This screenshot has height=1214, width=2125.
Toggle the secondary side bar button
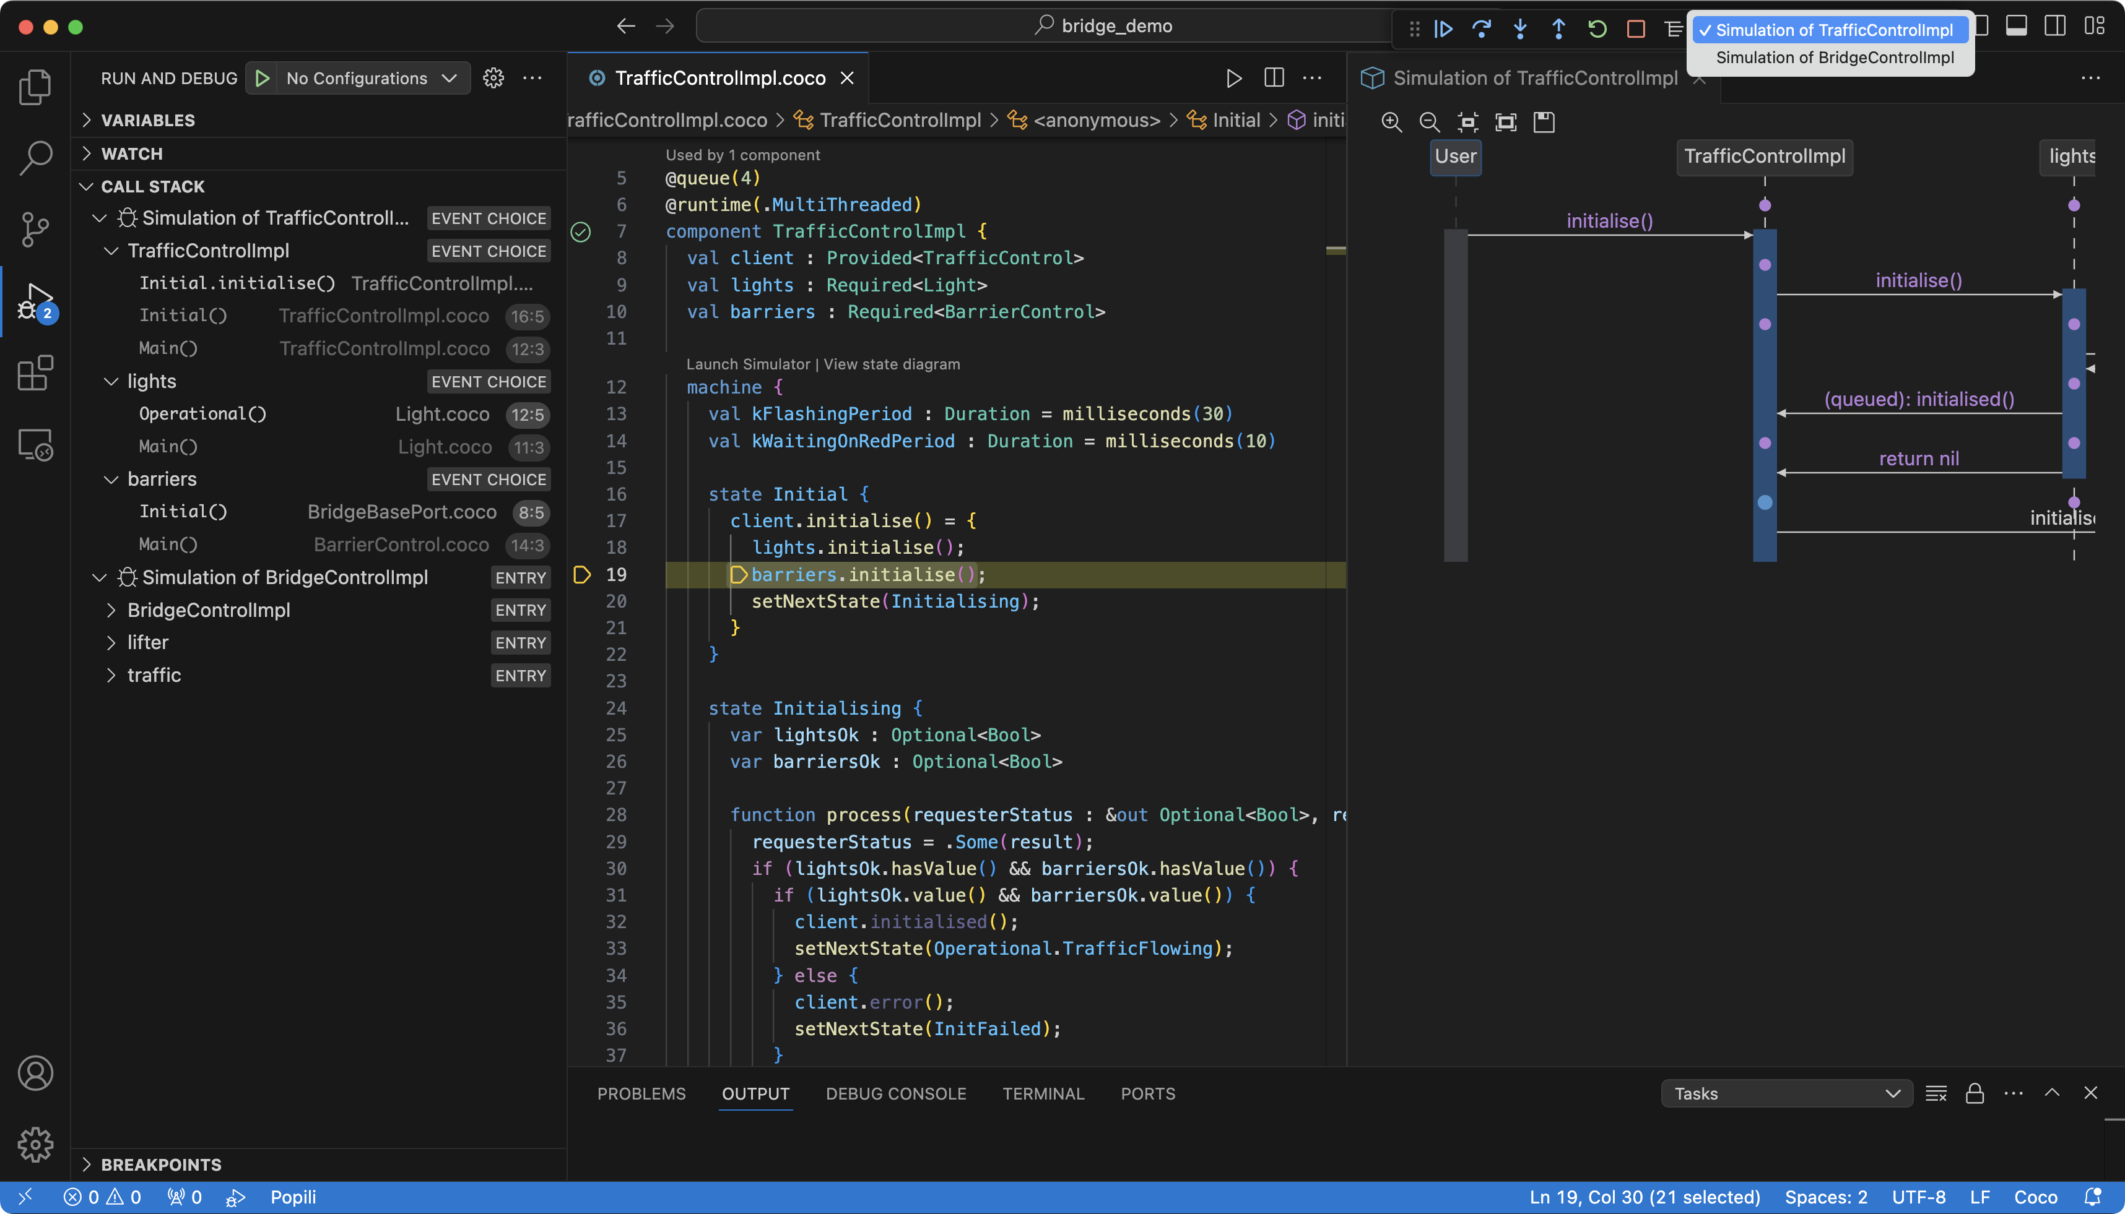pos(2055,26)
